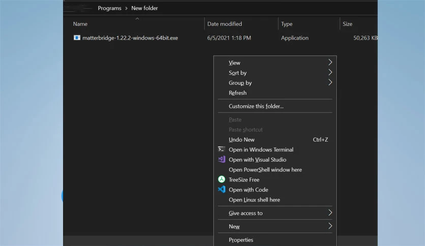This screenshot has height=246, width=425.
Task: Sort by the Date modified column header
Action: (224, 24)
